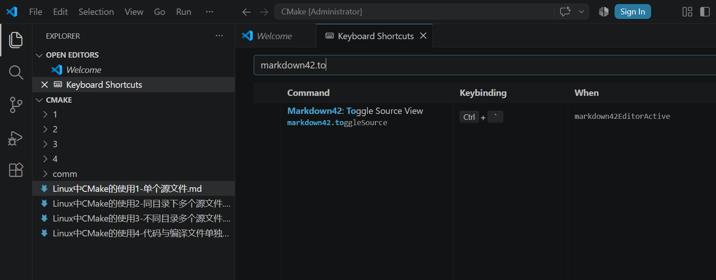This screenshot has width=716, height=280.
Task: Expand folder 4 in the explorer
Action: pos(133,159)
